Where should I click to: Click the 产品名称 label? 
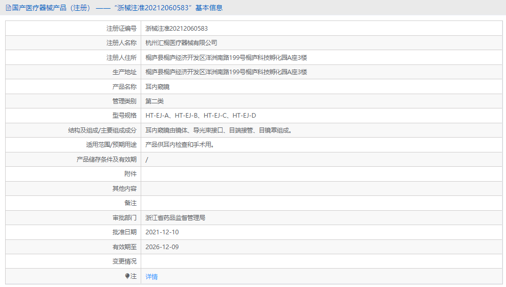click(x=124, y=87)
